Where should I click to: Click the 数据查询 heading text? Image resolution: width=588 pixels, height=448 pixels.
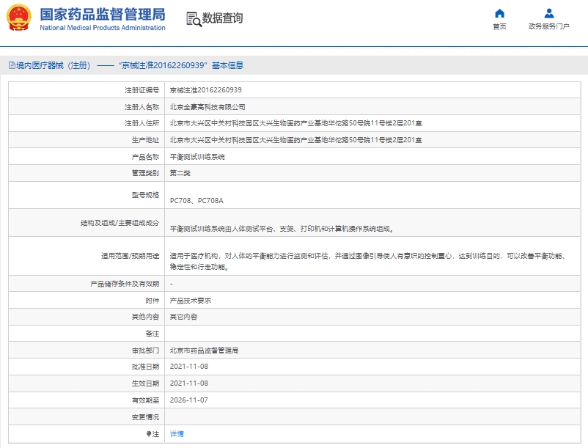pos(222,18)
